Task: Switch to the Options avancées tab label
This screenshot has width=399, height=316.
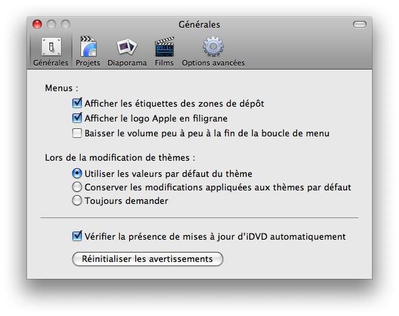Action: tap(213, 63)
